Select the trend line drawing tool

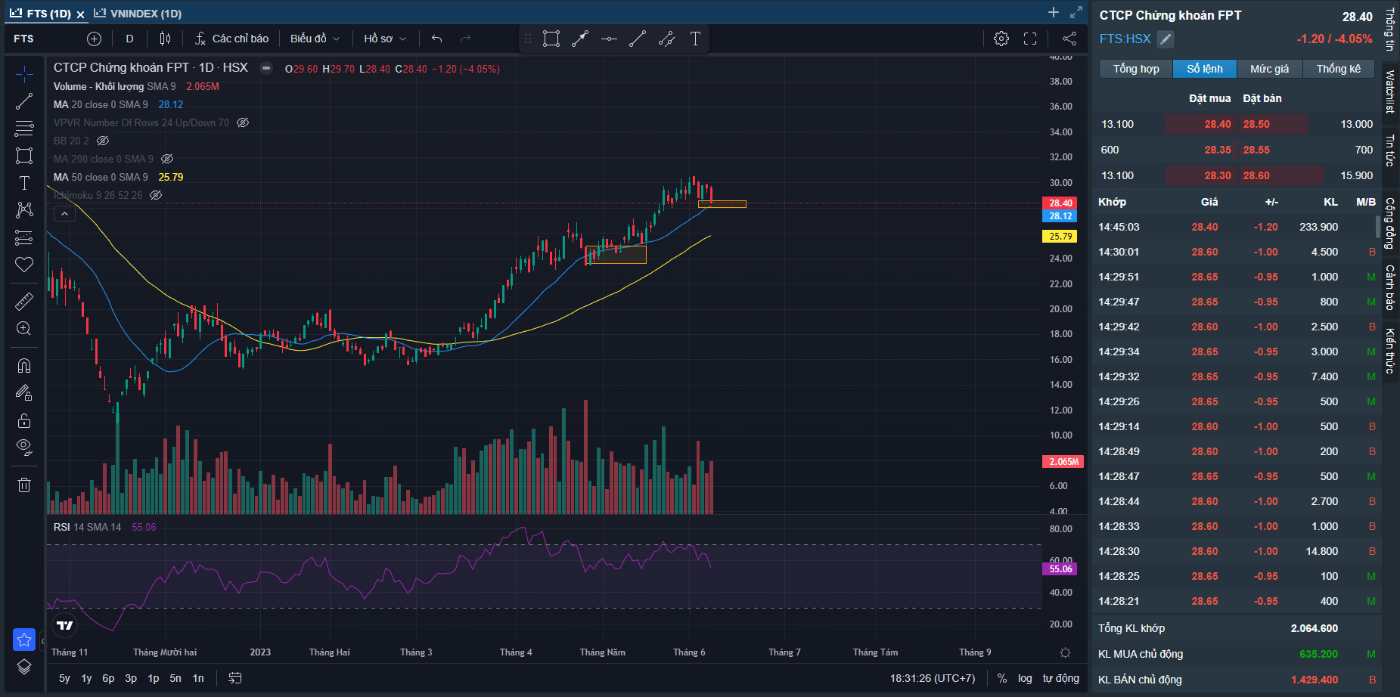coord(24,101)
